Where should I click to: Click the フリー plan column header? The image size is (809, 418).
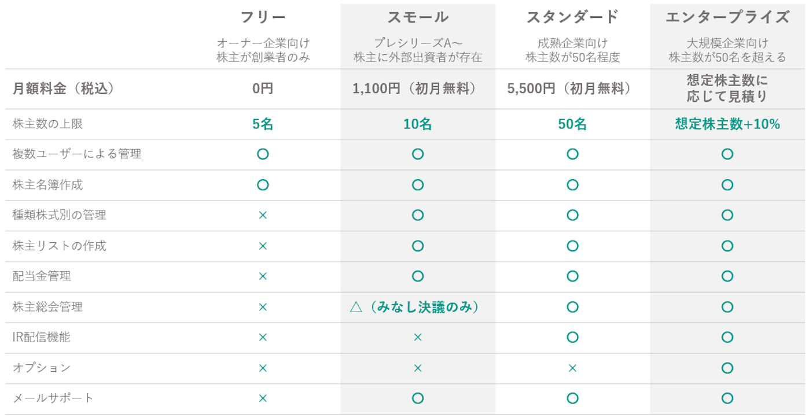point(263,17)
